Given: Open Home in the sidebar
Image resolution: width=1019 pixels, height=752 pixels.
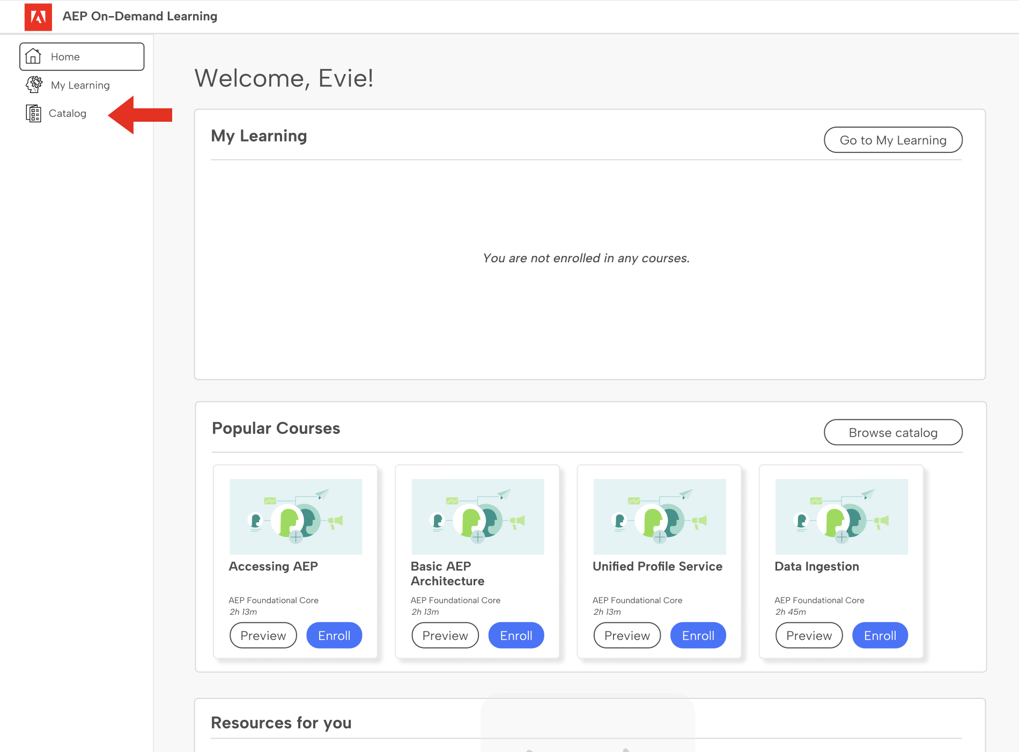Looking at the screenshot, I should tap(82, 57).
